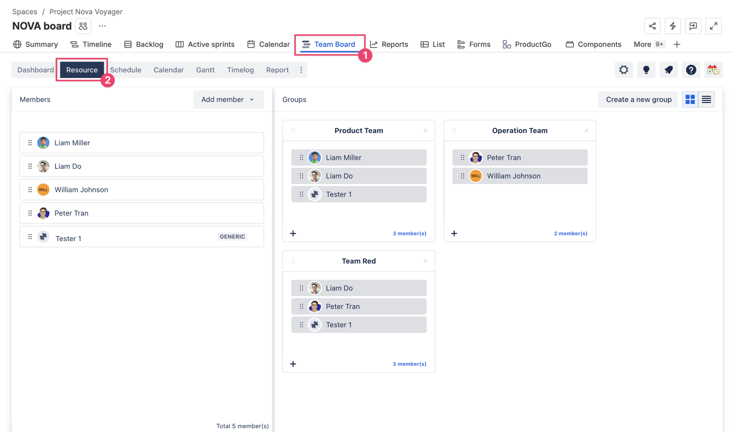
Task: Enter full screen with the expand icon
Action: 713,26
